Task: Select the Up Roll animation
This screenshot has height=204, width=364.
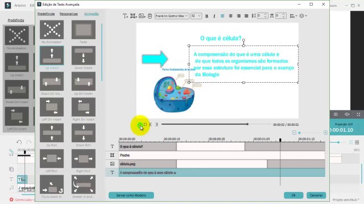Action: click(52, 133)
